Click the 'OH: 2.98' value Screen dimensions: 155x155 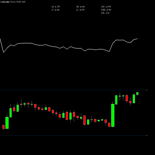click(106, 10)
